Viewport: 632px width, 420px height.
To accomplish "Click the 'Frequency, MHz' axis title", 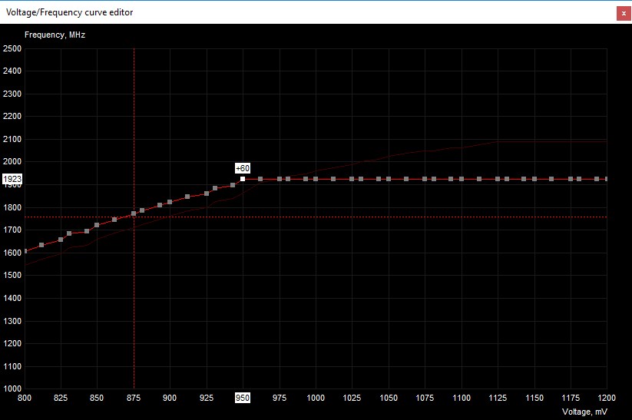I will coord(55,35).
